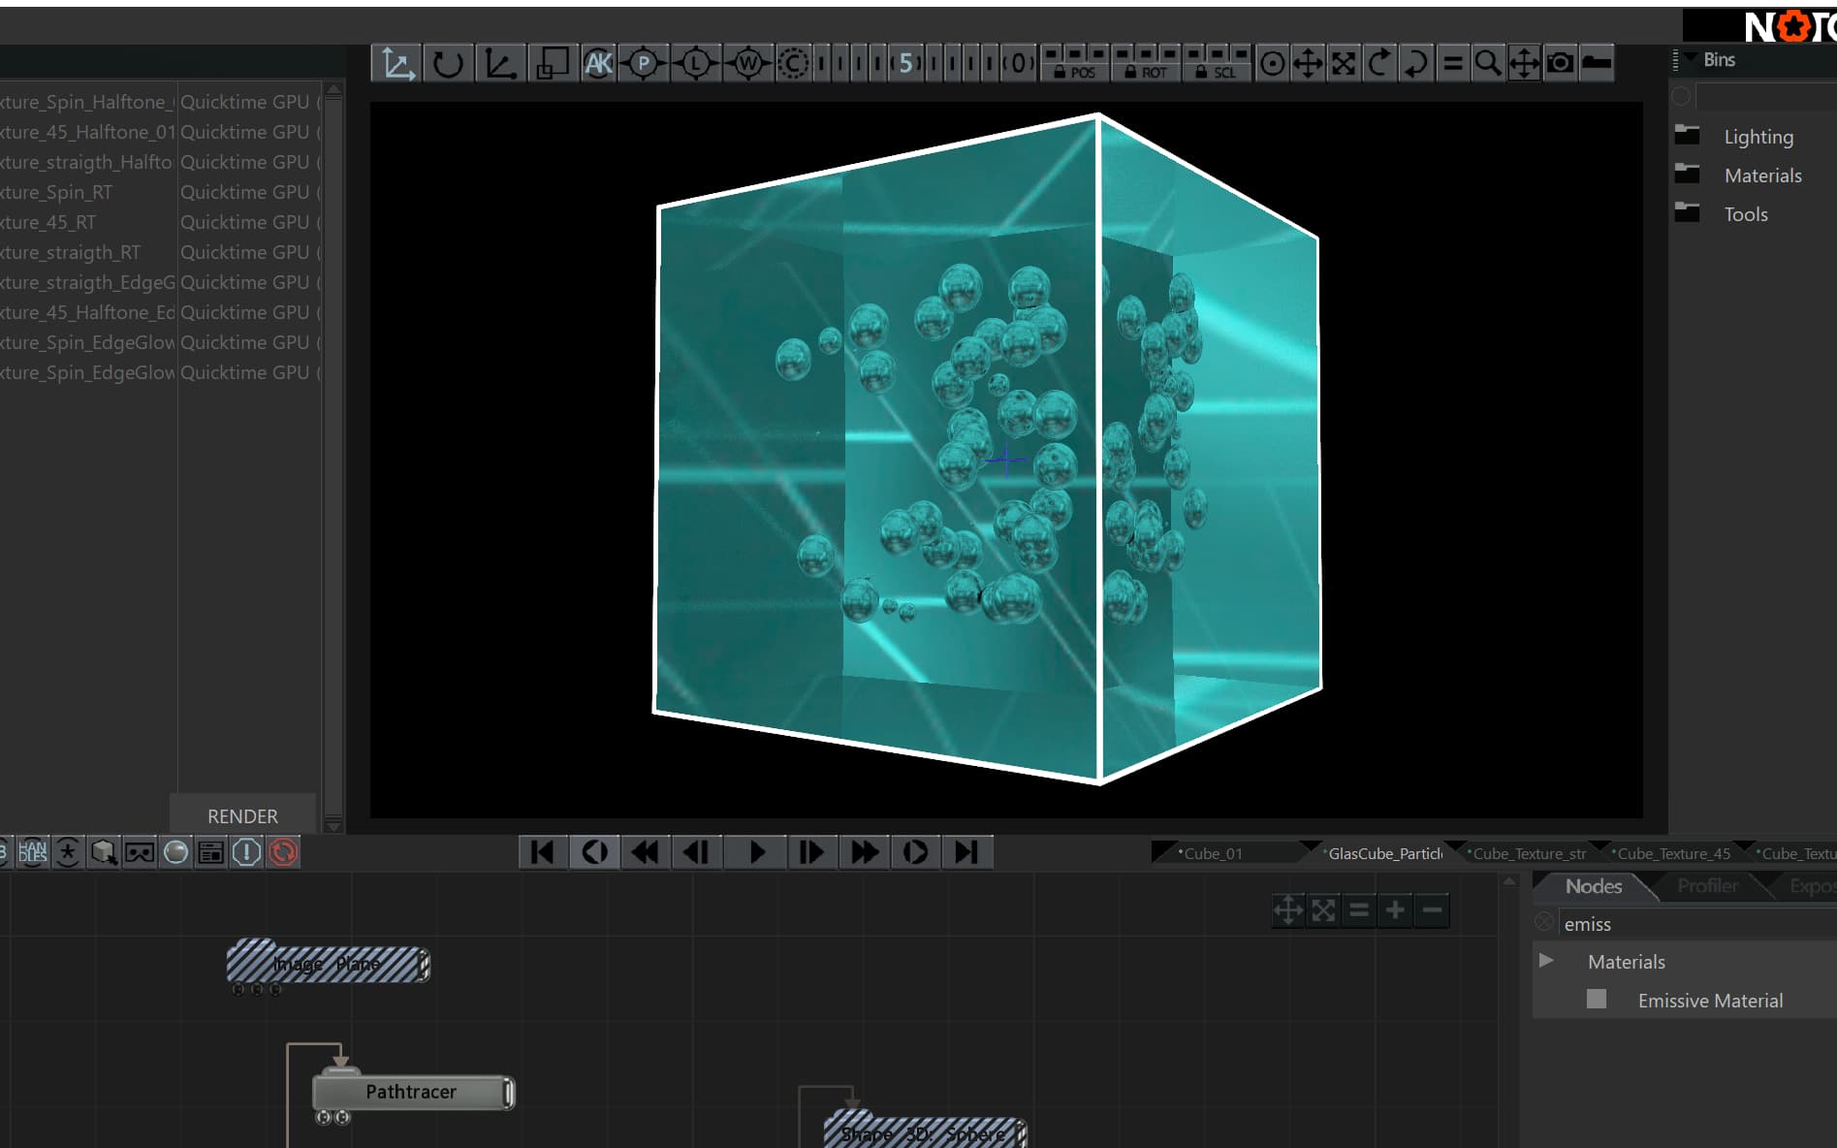Switch to the Profiler tab
Image resolution: width=1837 pixels, height=1148 pixels.
coord(1707,886)
